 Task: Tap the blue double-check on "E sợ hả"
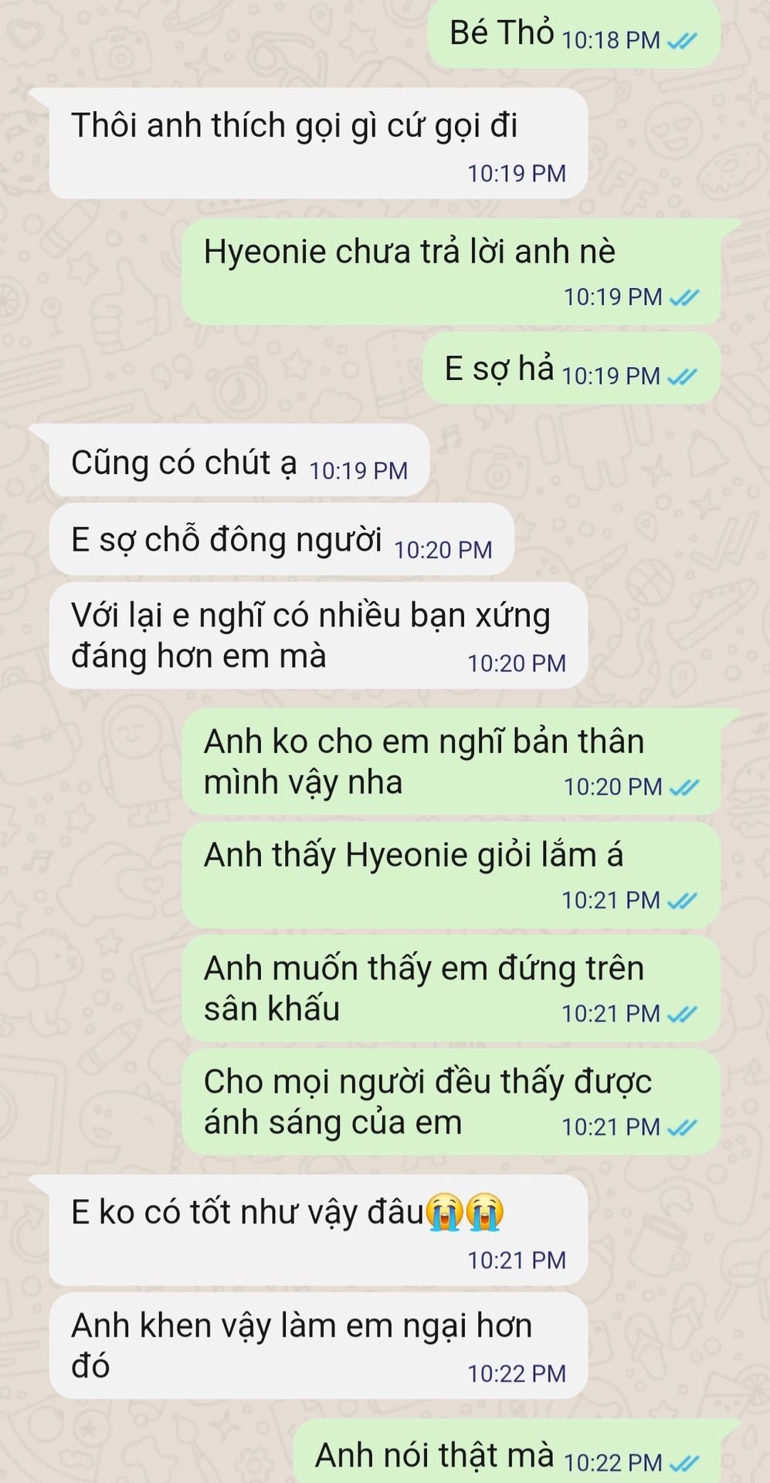[682, 376]
